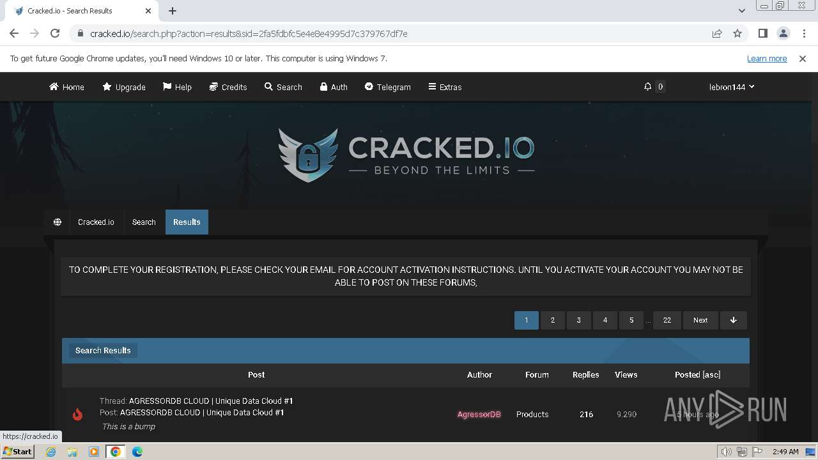Bookmark this page with star icon

coord(737,33)
